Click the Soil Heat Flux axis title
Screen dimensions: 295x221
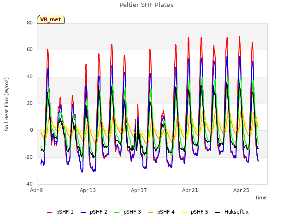[7, 104]
